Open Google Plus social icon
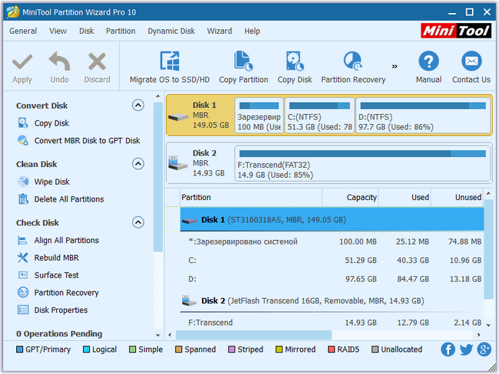 coord(484,349)
